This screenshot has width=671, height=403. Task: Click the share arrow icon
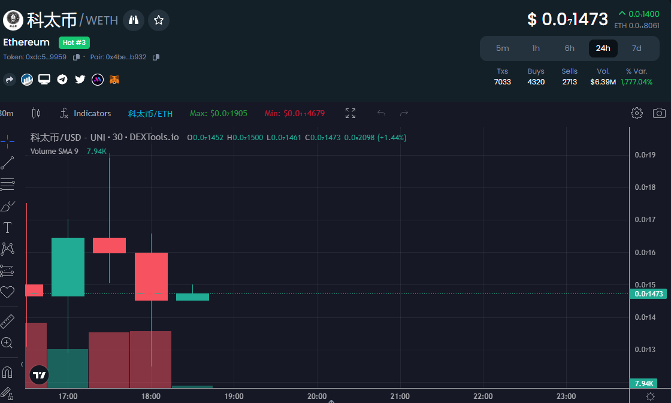pyautogui.click(x=10, y=80)
